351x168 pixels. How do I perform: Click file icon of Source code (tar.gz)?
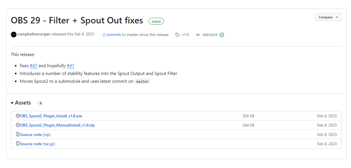pos(18,144)
